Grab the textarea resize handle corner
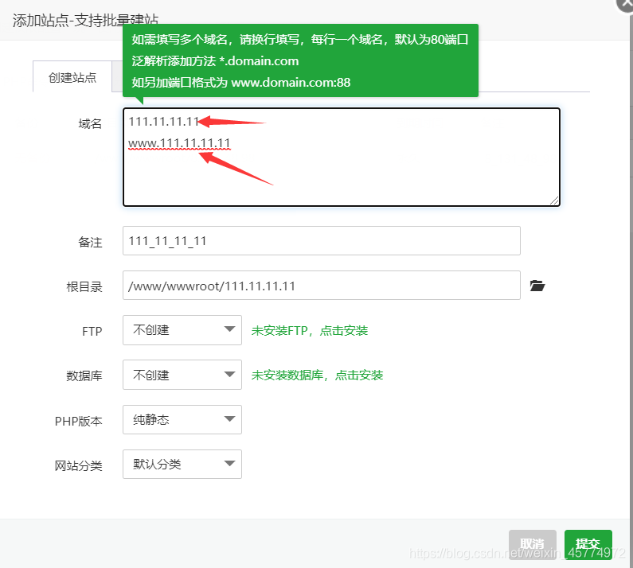633x568 pixels. 554,200
